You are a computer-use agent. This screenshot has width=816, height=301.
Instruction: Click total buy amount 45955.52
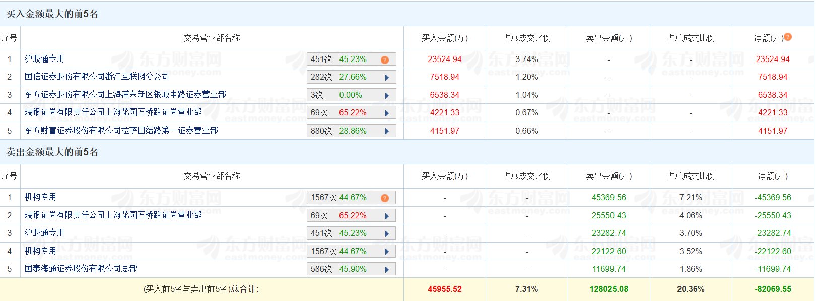point(445,289)
